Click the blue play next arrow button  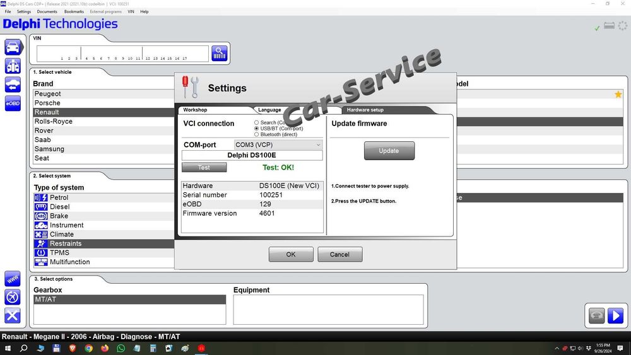[x=615, y=316]
